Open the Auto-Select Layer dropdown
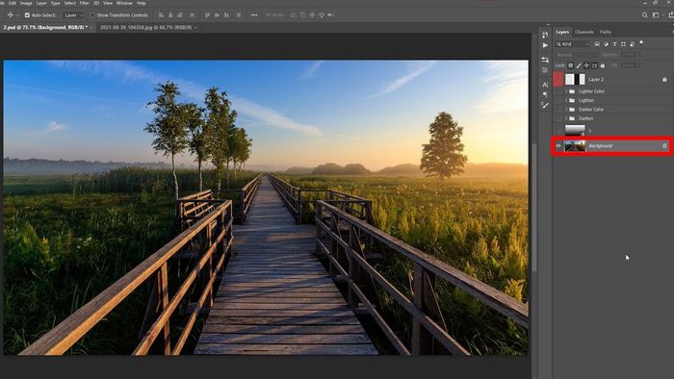This screenshot has width=674, height=379. point(73,15)
